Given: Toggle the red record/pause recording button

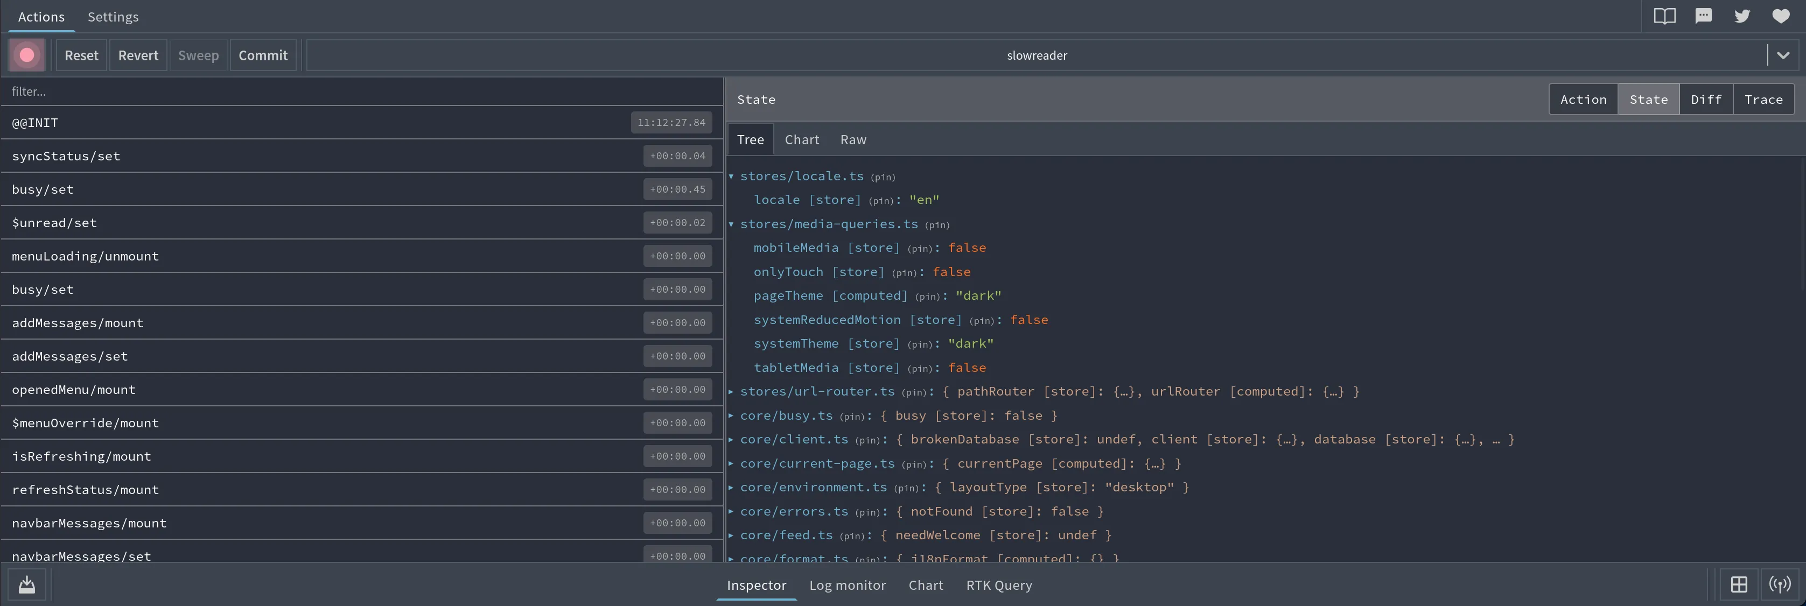Looking at the screenshot, I should coord(26,55).
